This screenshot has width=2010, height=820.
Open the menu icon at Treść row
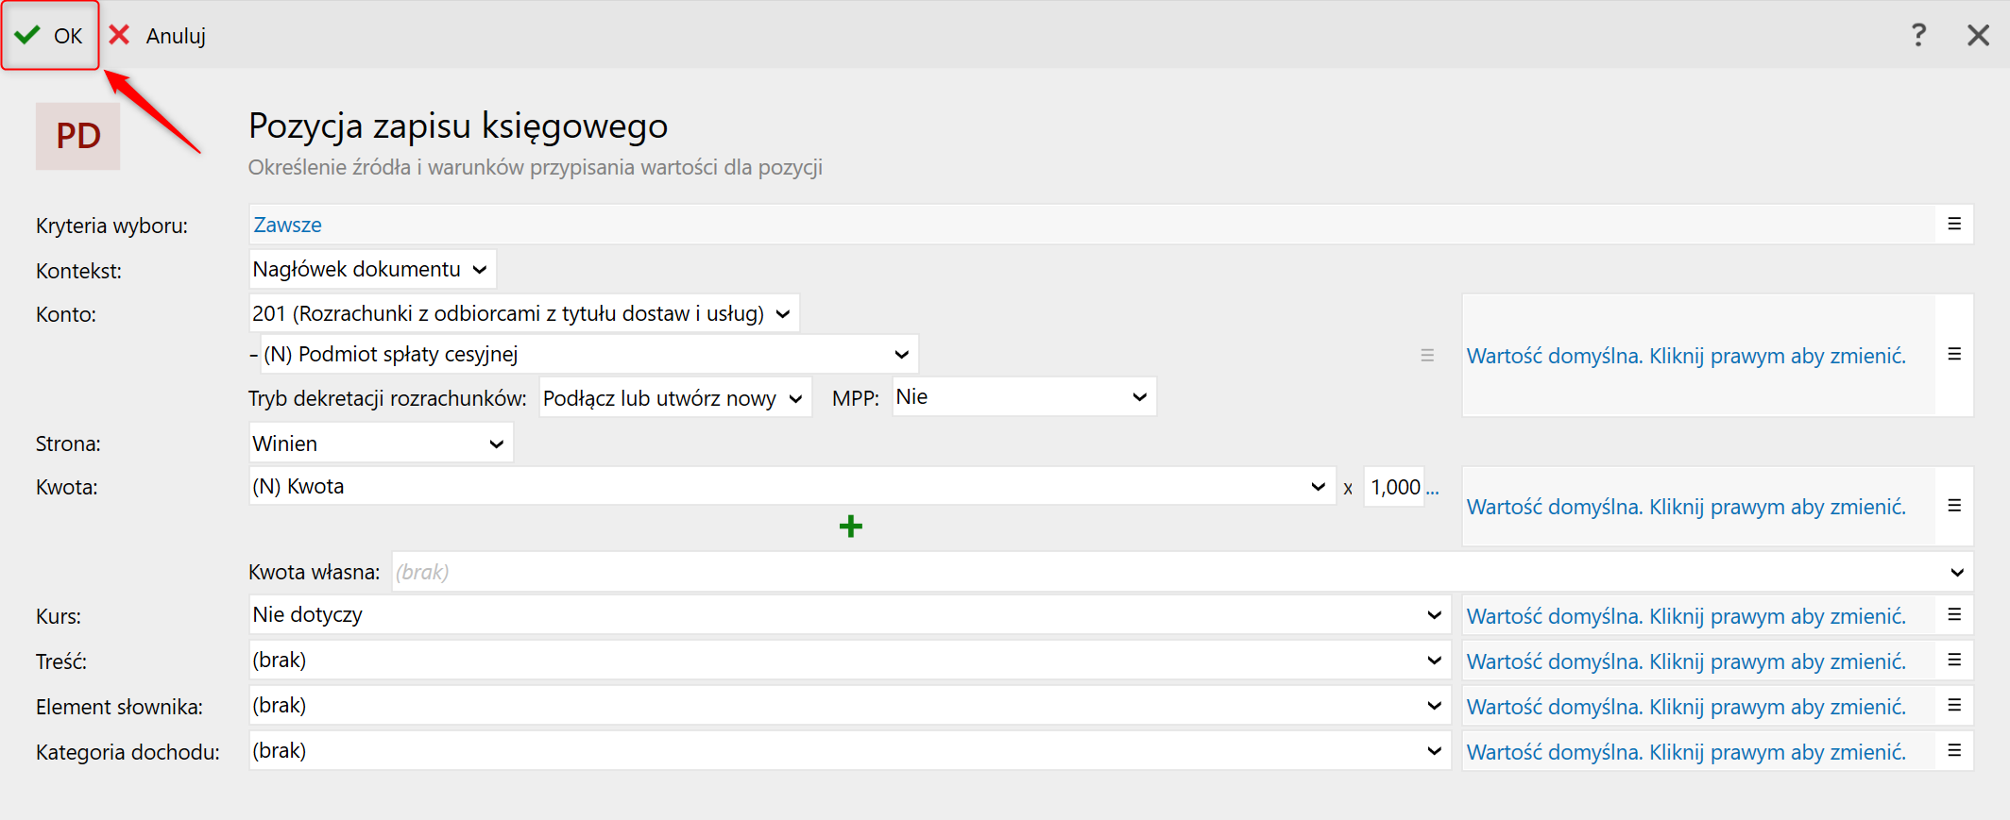tap(1954, 661)
